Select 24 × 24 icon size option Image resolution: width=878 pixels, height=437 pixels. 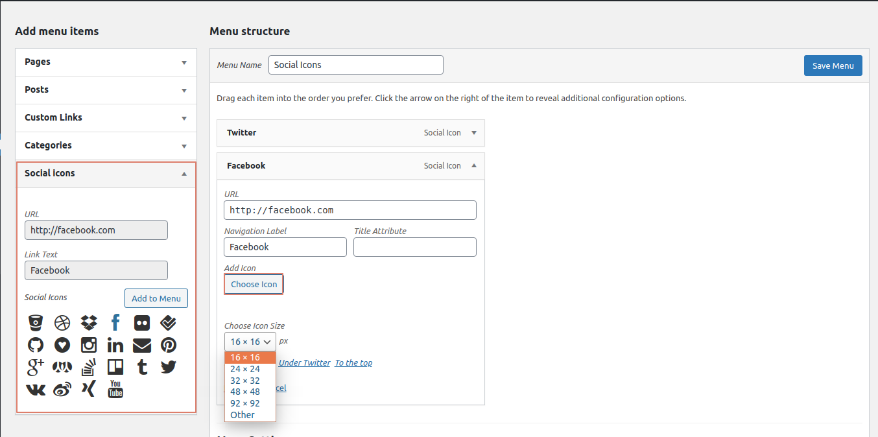pyautogui.click(x=250, y=369)
